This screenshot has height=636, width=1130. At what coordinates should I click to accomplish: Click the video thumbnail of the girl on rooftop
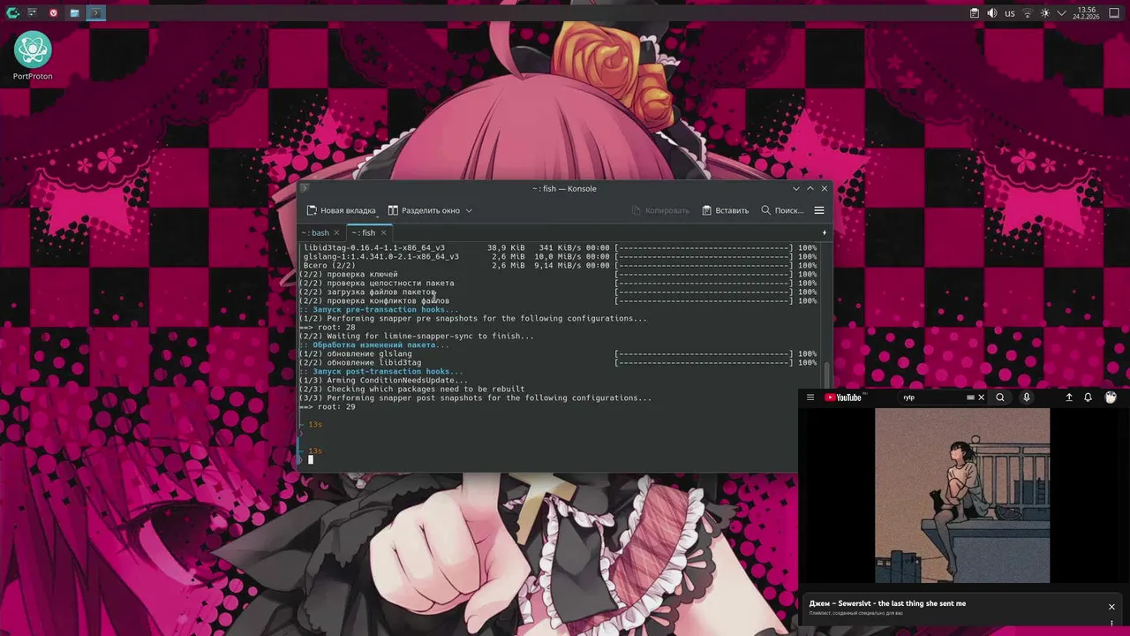click(x=962, y=496)
